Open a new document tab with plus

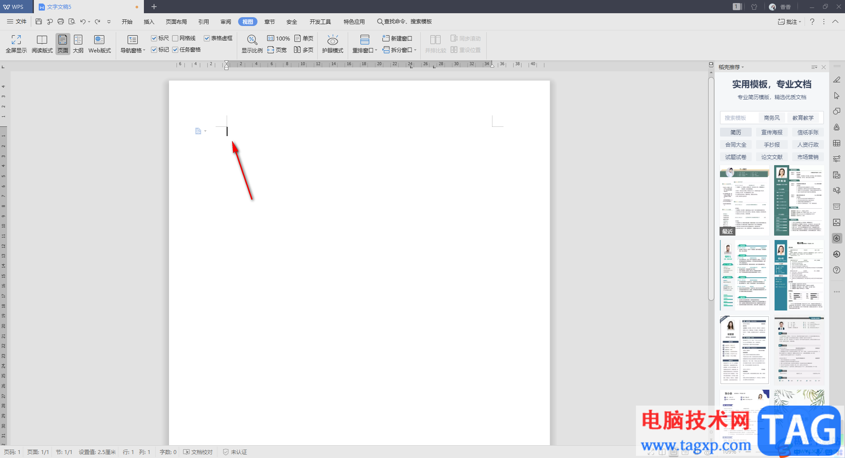pyautogui.click(x=154, y=7)
